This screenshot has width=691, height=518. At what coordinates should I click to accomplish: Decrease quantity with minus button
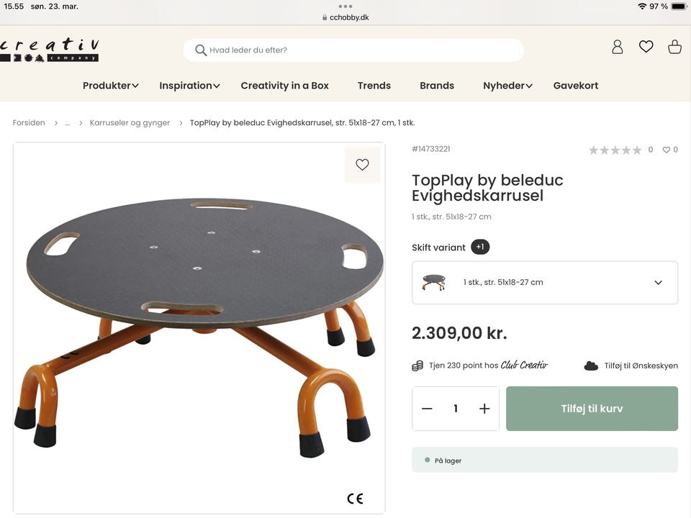pos(427,409)
